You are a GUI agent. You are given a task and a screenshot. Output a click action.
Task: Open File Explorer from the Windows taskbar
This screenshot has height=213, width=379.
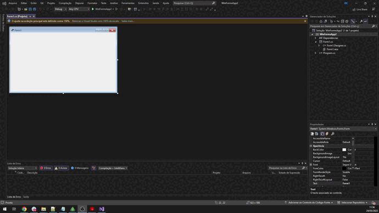(43, 209)
